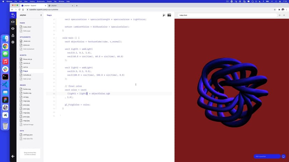This screenshot has height=162, width=289.
Task: Open the settings gear in sidebar
Action: (x=13, y=42)
